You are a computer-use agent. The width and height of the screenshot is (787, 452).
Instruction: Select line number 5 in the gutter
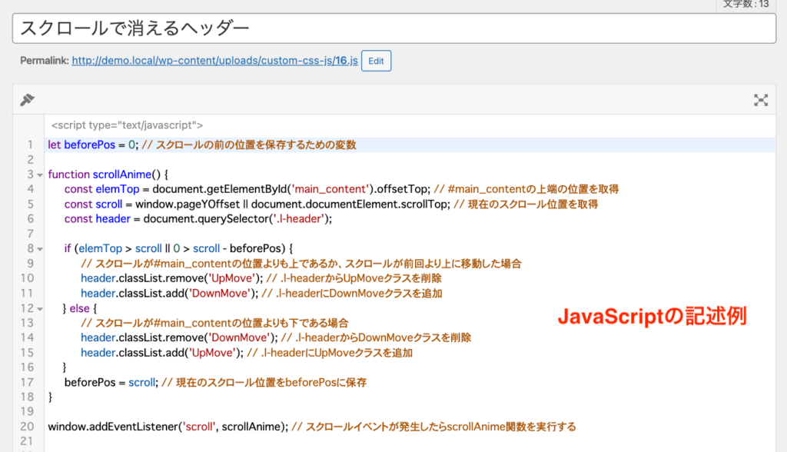click(29, 204)
